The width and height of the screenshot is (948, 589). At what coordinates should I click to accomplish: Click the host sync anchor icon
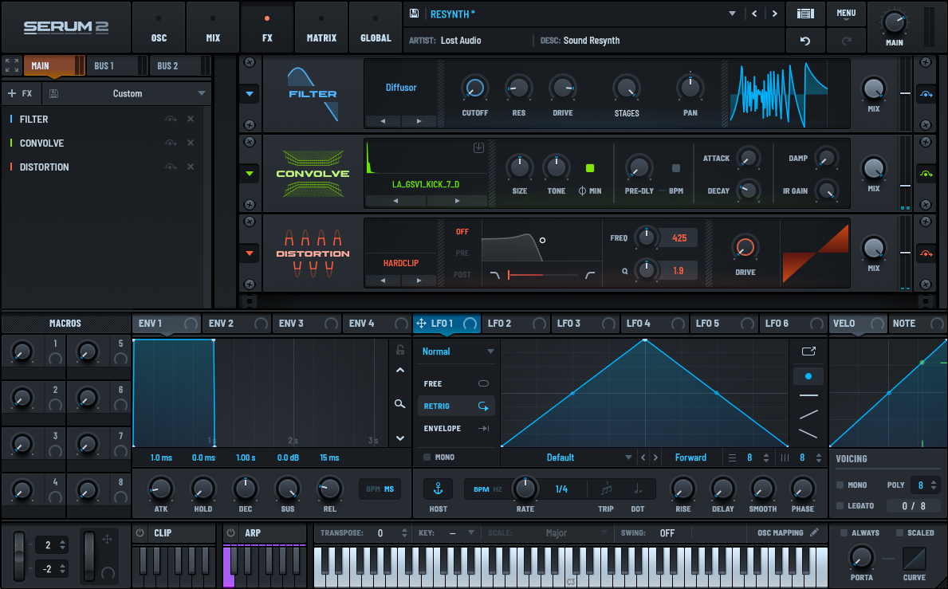[x=437, y=489]
